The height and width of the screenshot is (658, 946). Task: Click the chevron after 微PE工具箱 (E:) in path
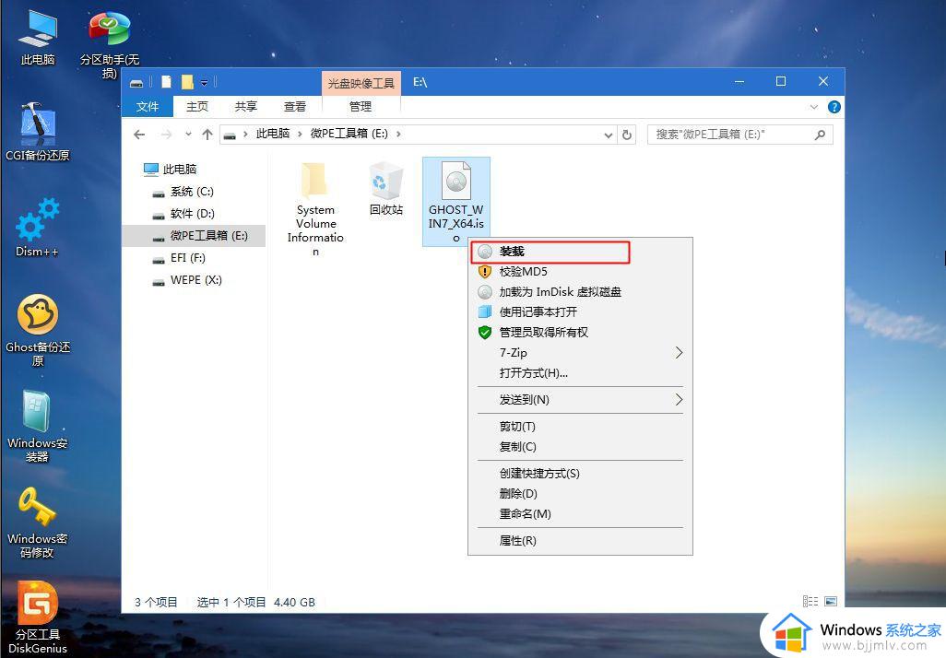click(398, 134)
